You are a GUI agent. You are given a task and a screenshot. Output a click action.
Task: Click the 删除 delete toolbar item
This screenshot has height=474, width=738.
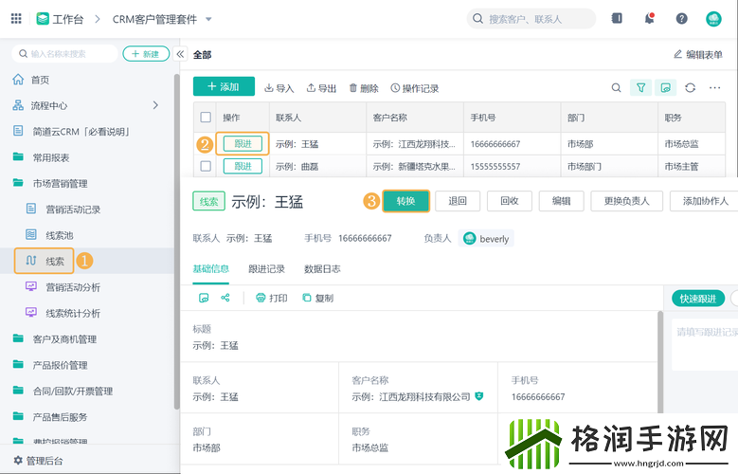point(364,88)
